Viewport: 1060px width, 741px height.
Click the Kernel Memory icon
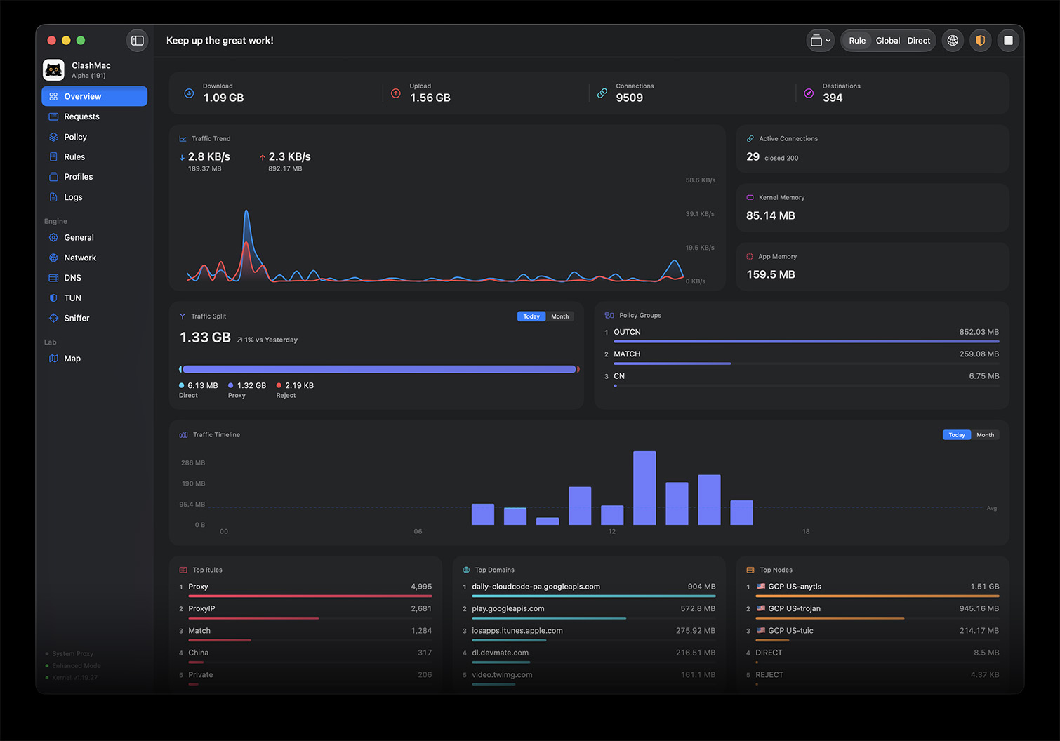point(750,198)
